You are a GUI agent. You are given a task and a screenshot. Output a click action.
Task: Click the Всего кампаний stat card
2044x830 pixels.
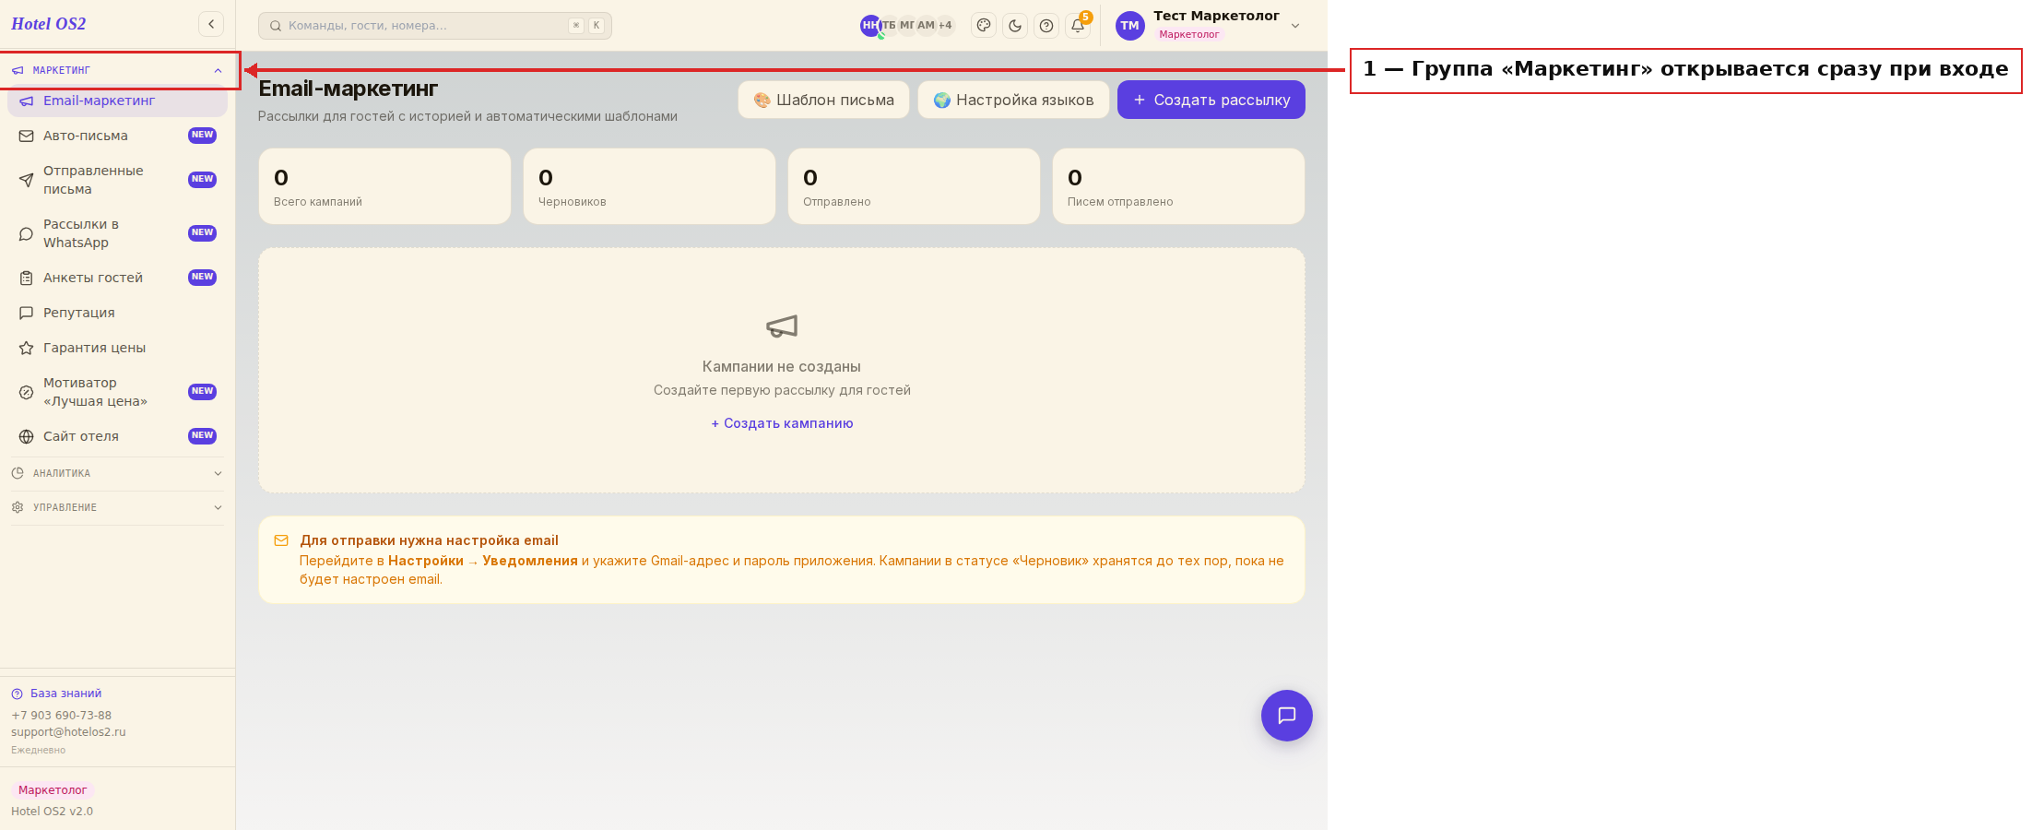(x=384, y=186)
